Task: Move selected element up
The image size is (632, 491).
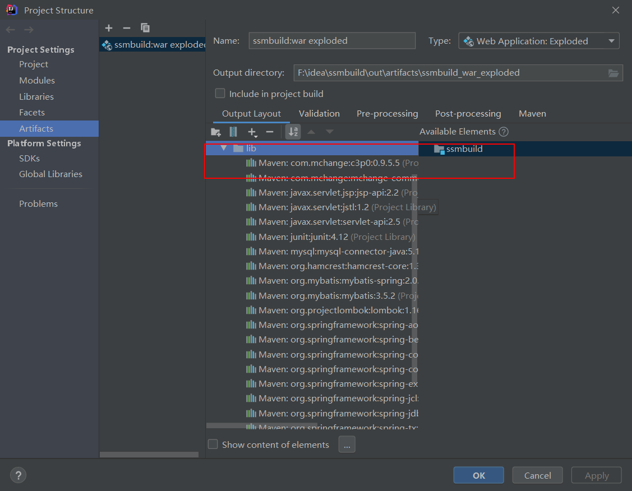Action: pos(311,132)
